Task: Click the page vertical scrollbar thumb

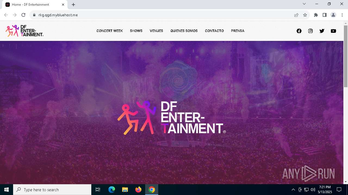Action: [346, 56]
